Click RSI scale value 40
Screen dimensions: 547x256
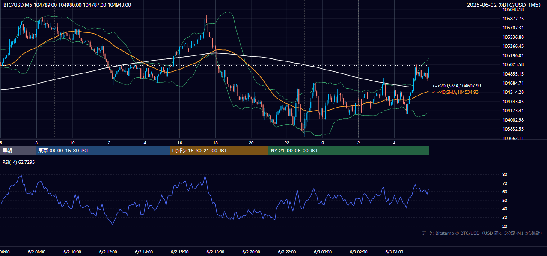(505, 209)
